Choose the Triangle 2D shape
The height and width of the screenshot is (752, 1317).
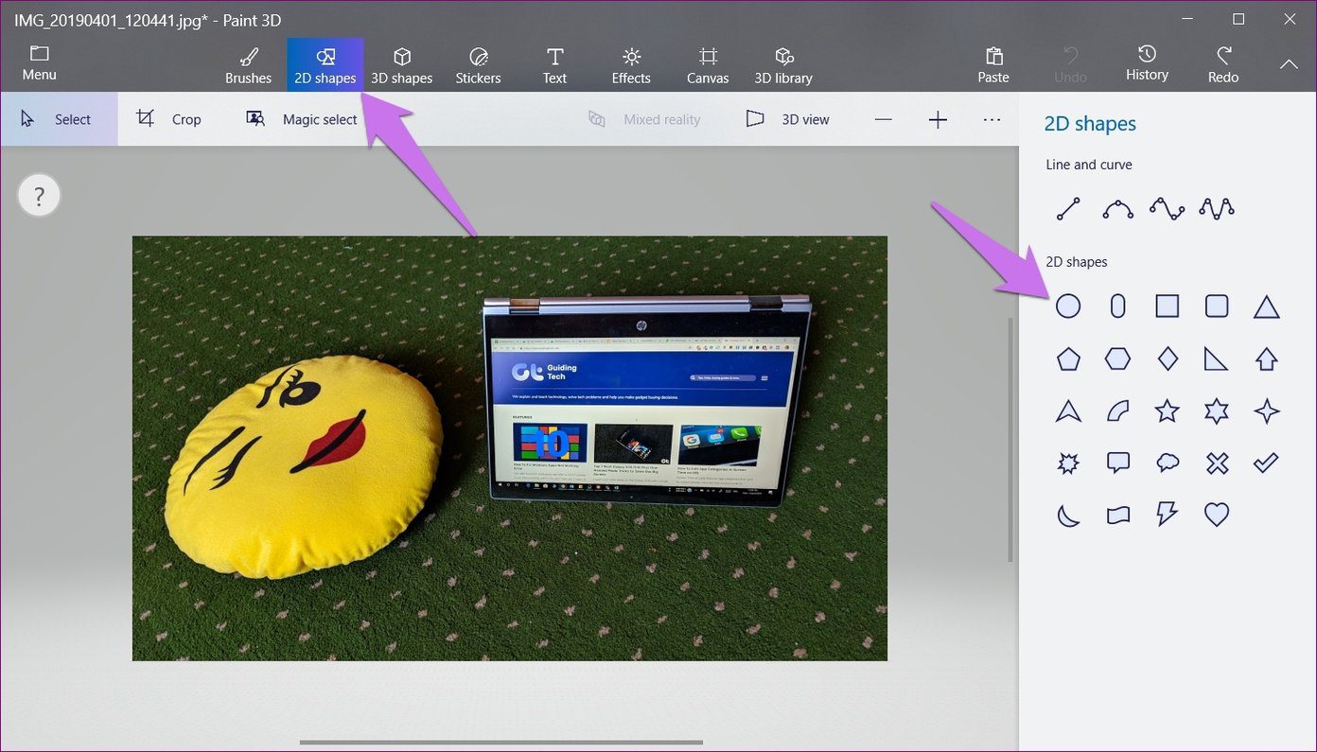[1267, 306]
